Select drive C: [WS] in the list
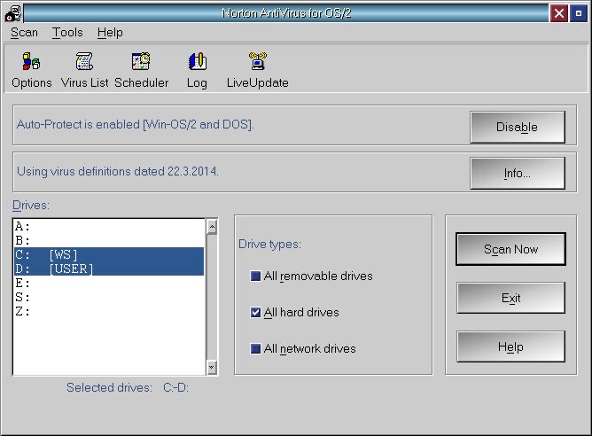 click(x=109, y=254)
